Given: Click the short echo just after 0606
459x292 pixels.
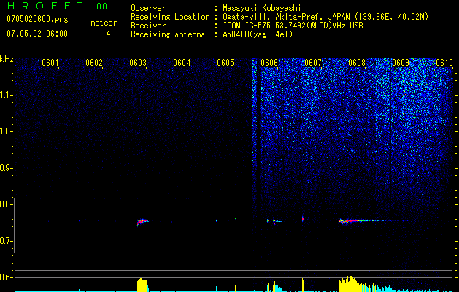Looking at the screenshot, I should coord(277,221).
